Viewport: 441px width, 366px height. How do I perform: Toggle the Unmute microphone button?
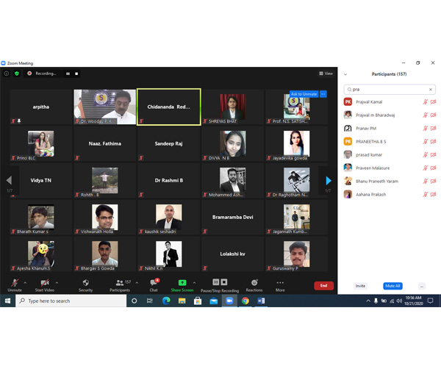(15, 282)
